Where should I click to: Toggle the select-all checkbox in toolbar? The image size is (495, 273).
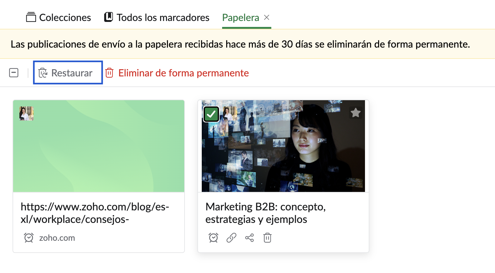coord(14,73)
